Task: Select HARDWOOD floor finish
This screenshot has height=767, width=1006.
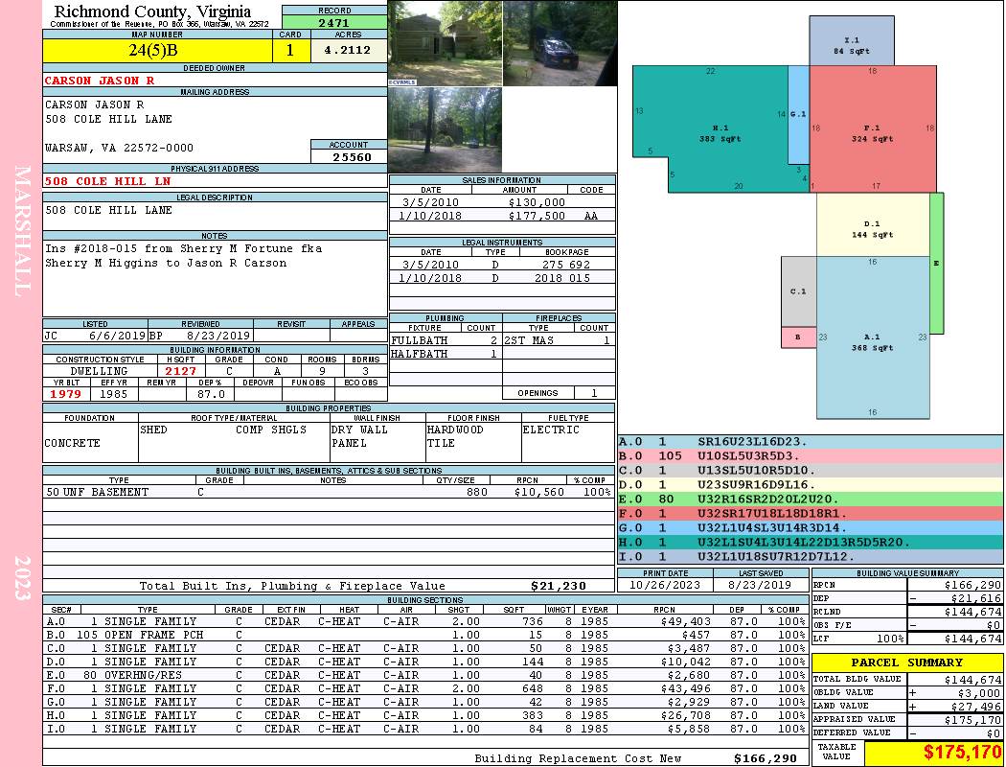Action: (455, 430)
